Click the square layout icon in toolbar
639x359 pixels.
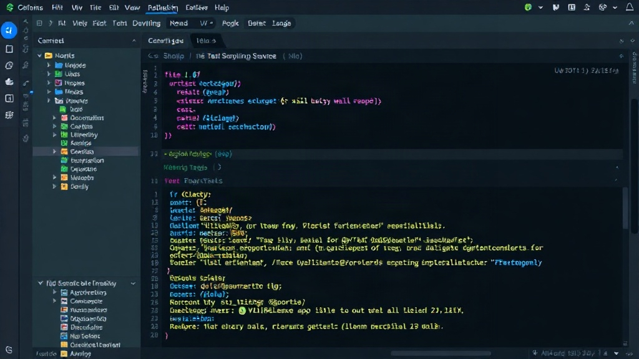coord(39,23)
